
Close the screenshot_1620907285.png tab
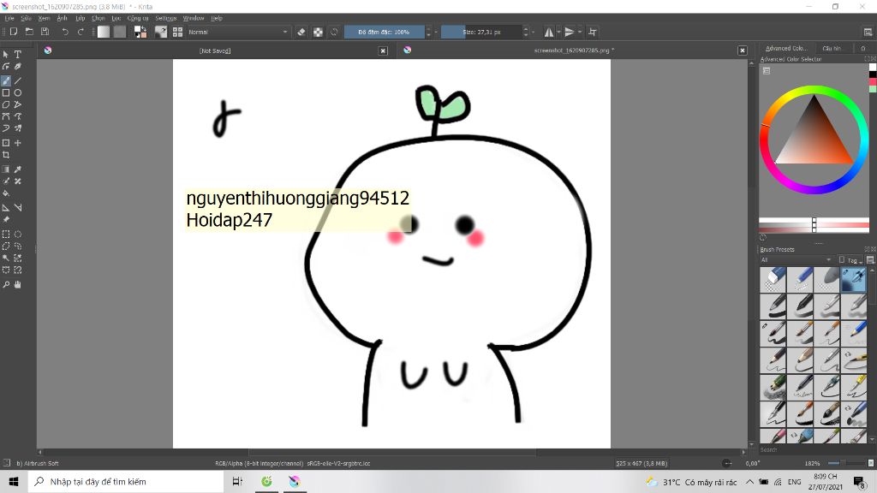coord(743,50)
